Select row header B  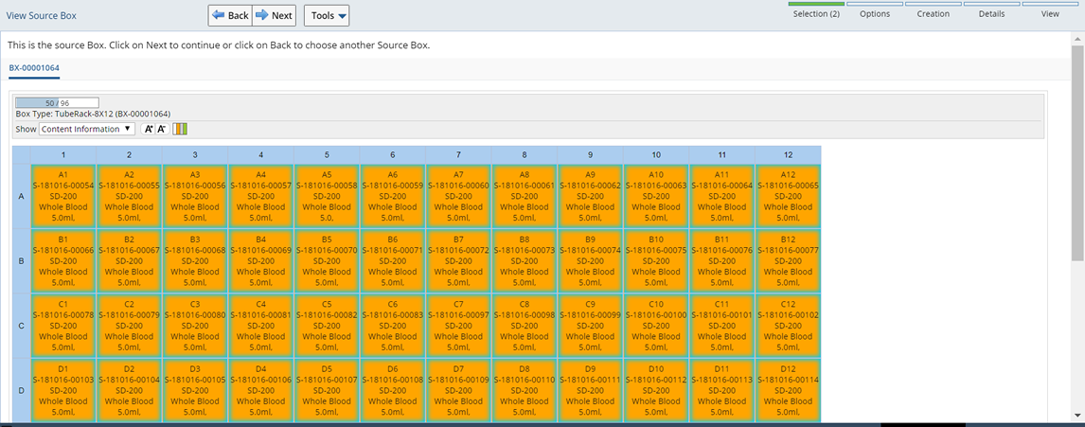click(22, 261)
